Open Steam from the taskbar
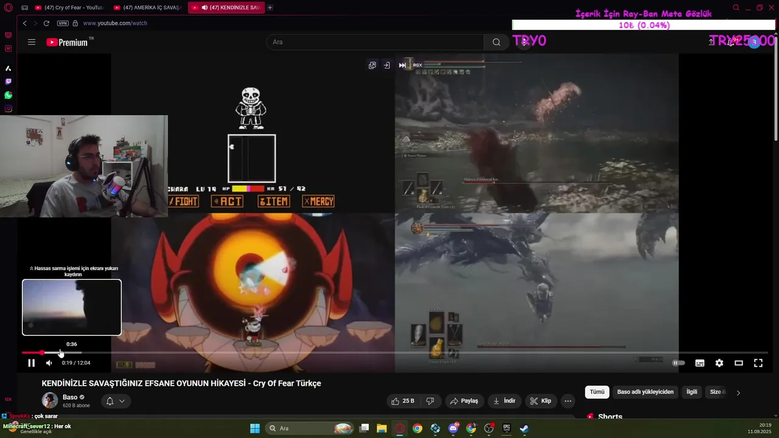This screenshot has width=779, height=438. (x=524, y=428)
